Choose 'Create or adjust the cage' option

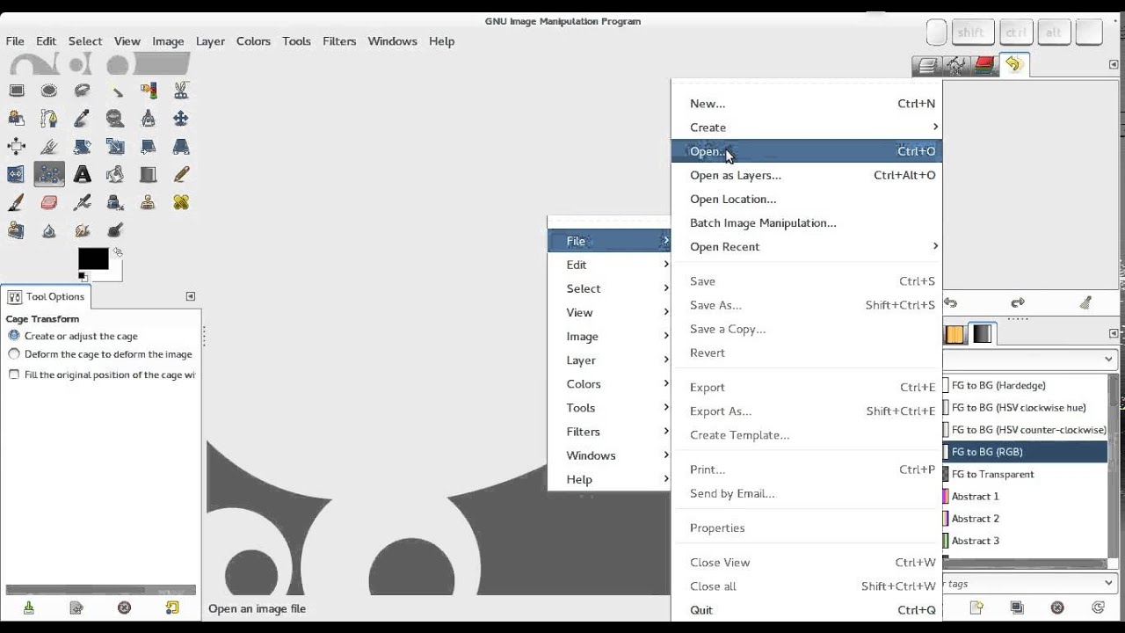click(x=73, y=336)
